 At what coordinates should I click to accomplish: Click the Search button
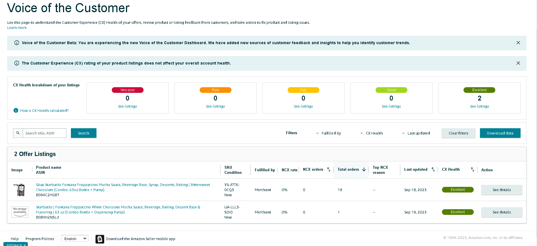[84, 133]
